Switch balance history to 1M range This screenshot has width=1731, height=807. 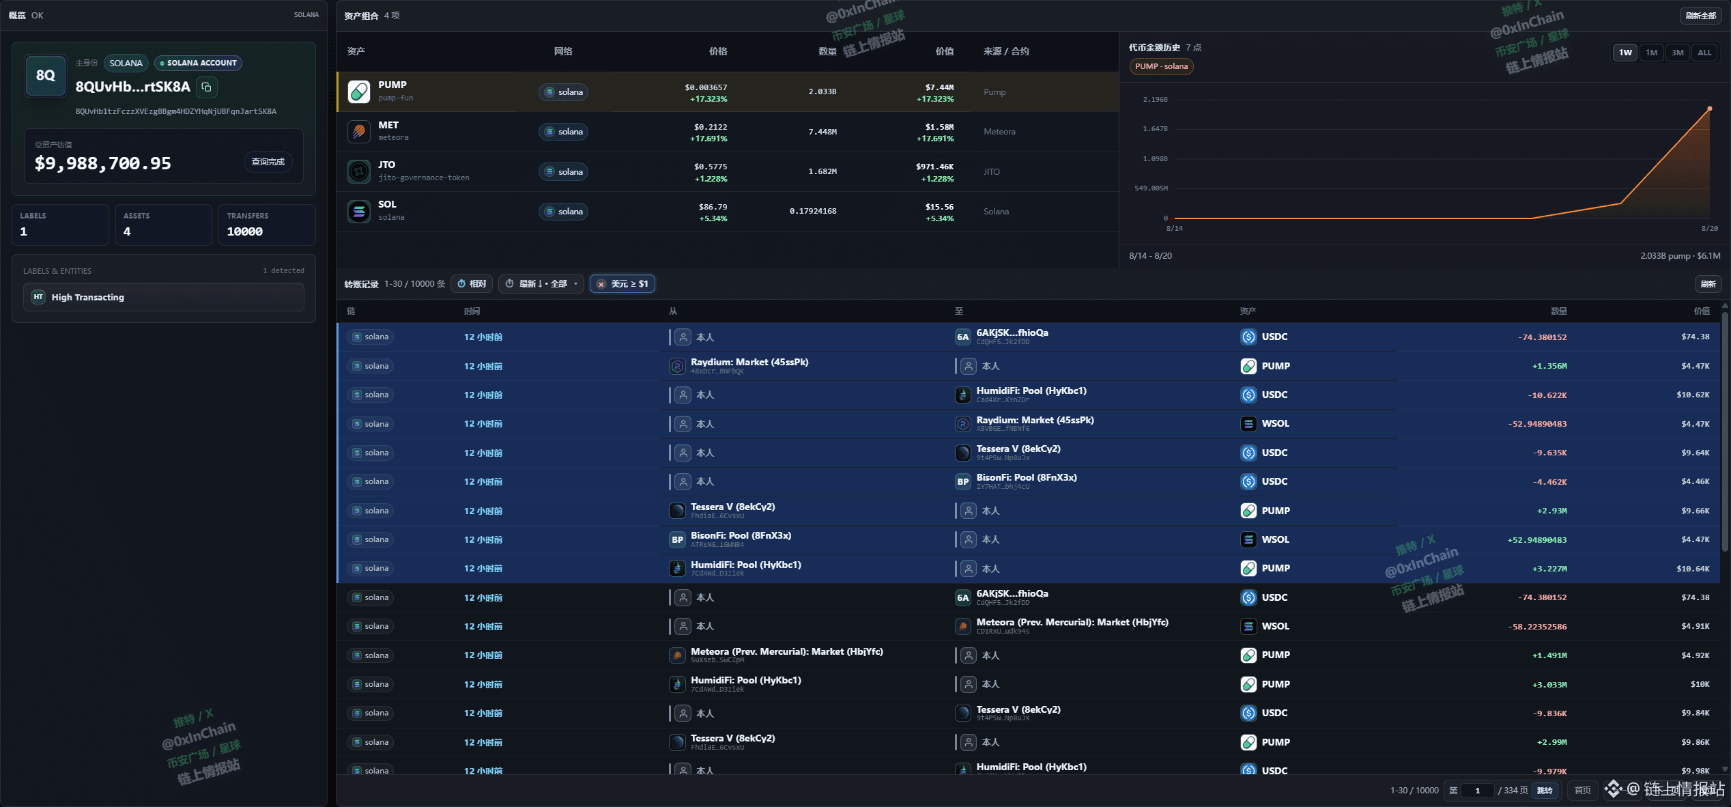click(1651, 53)
